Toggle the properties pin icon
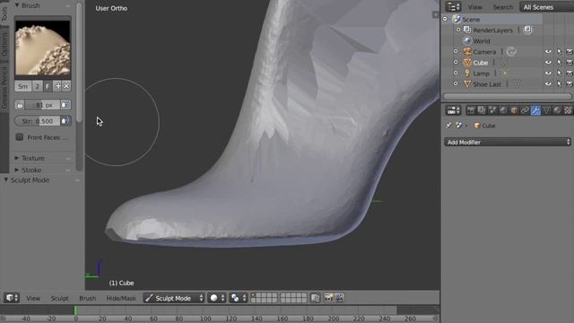574x323 pixels. click(x=448, y=126)
